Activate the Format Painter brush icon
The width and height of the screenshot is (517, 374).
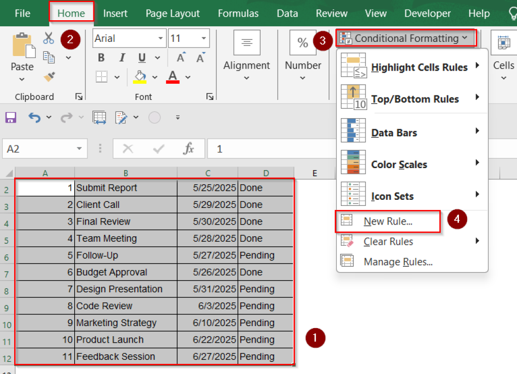click(49, 77)
